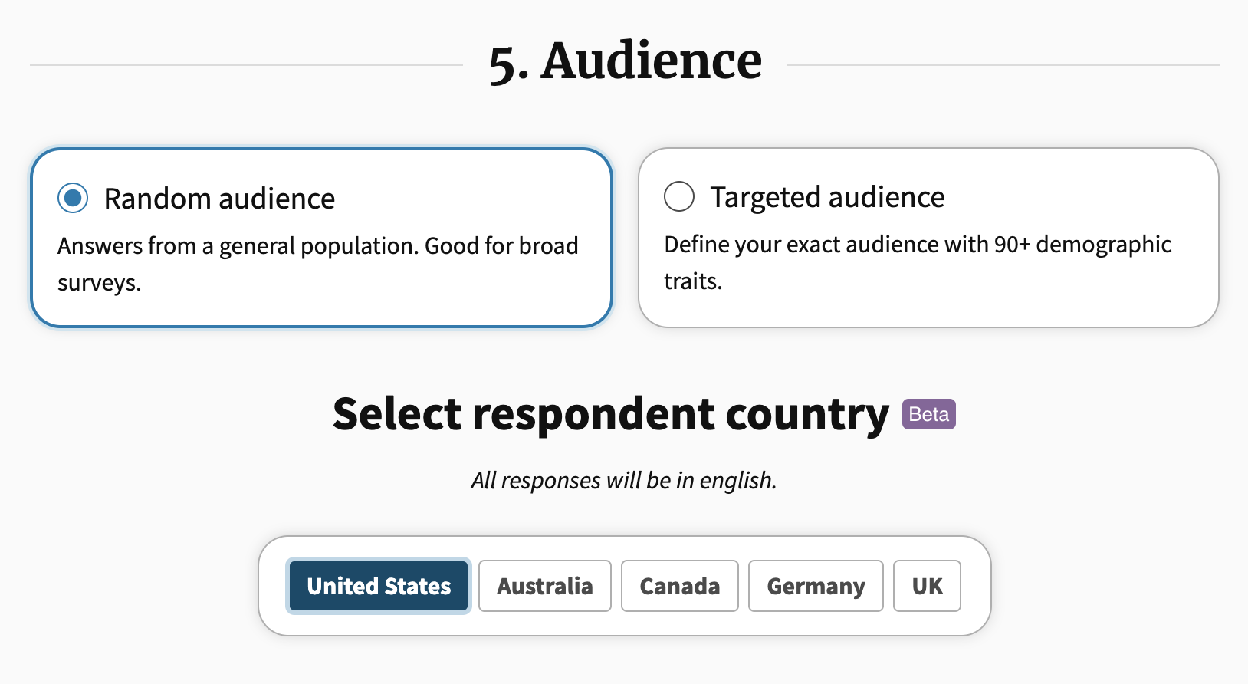Click the purple Beta badge
1248x684 pixels.
click(x=929, y=414)
